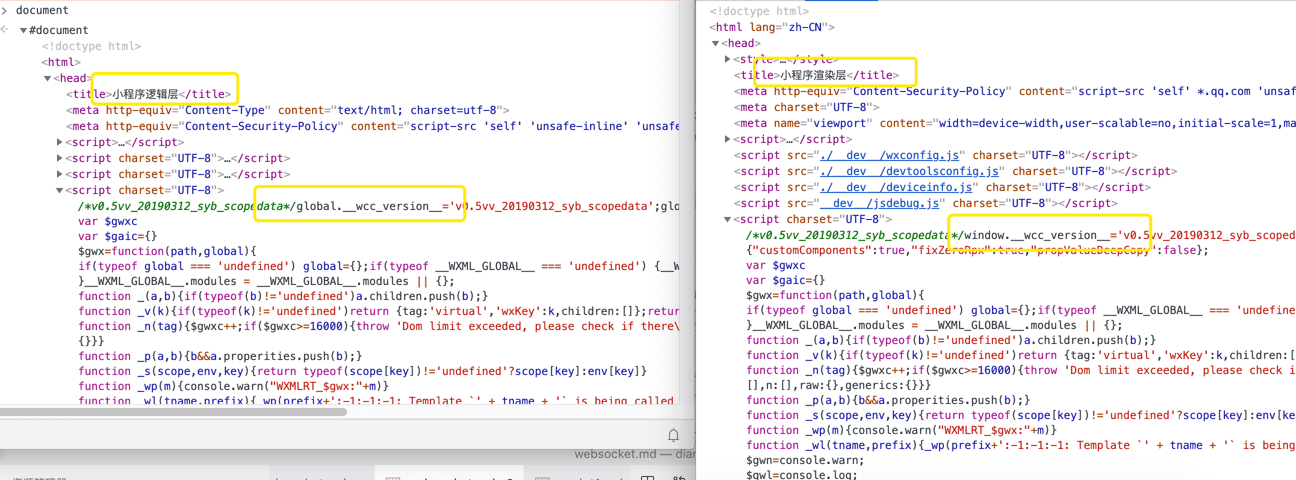Click the window.__wcc_version__ code line

[1020, 235]
